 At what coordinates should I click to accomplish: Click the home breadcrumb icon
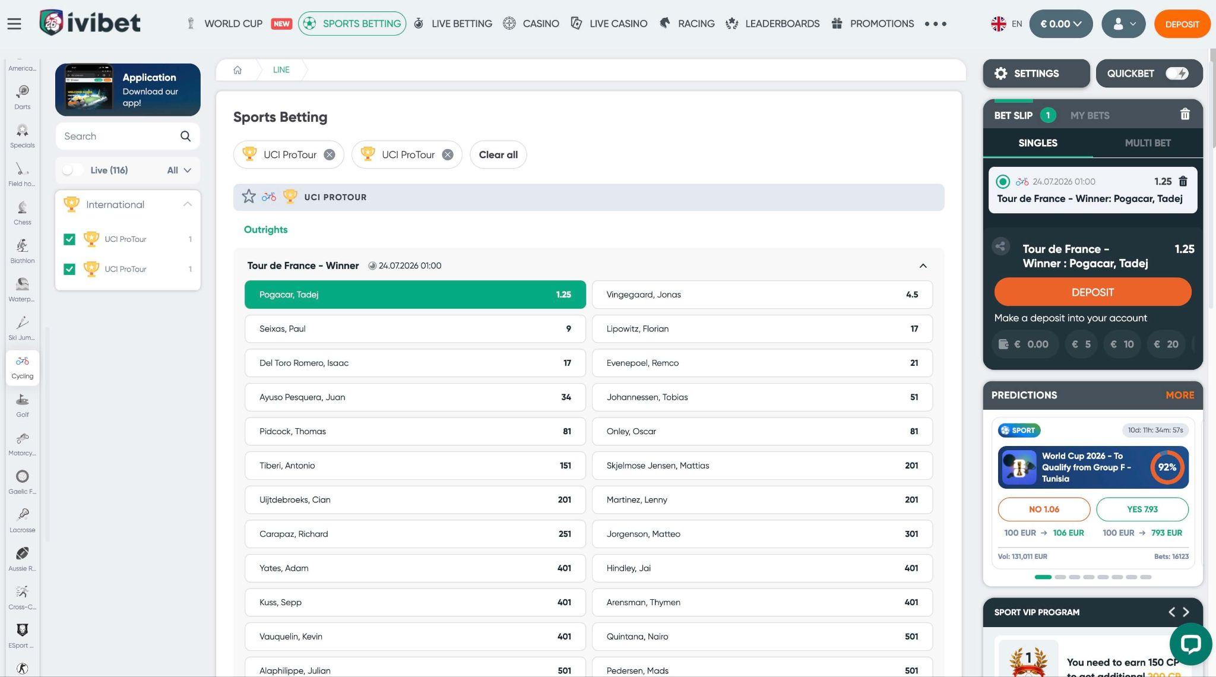(x=237, y=70)
